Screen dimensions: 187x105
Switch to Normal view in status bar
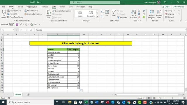coord(149,98)
